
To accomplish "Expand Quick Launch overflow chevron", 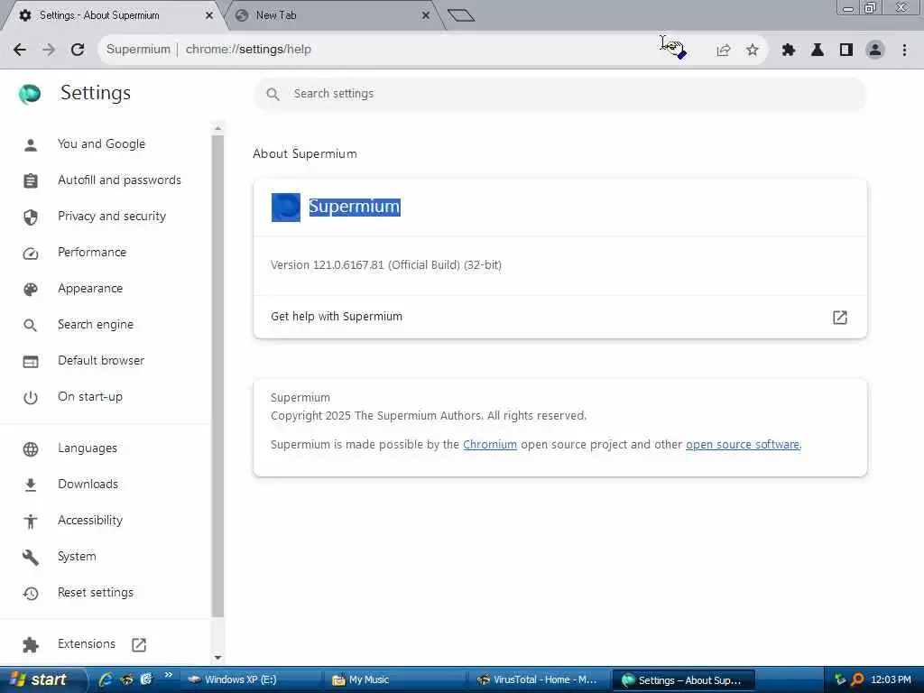I will point(169,675).
